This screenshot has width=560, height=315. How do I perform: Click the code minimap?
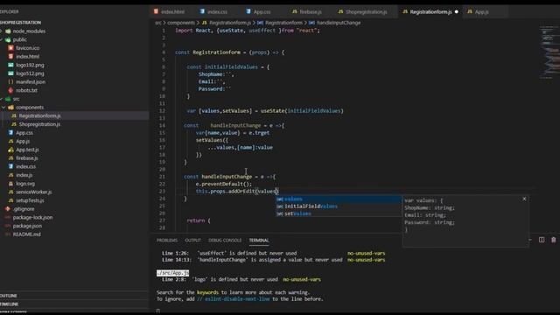coord(549,52)
